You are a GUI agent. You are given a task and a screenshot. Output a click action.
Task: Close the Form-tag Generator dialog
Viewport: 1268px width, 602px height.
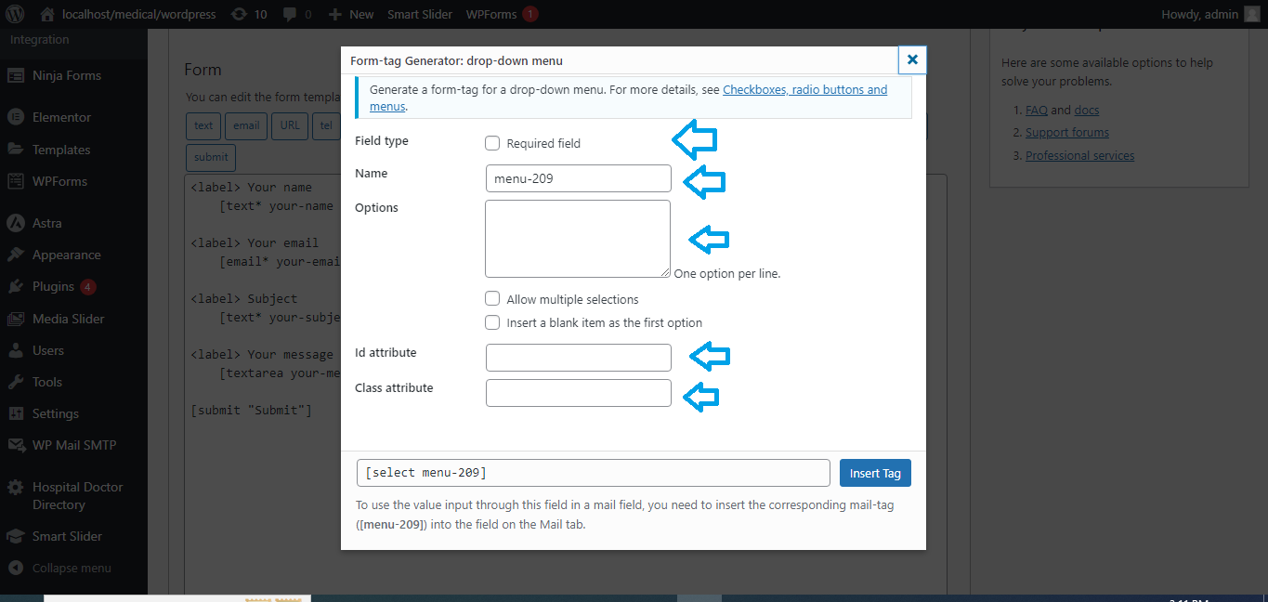(912, 59)
